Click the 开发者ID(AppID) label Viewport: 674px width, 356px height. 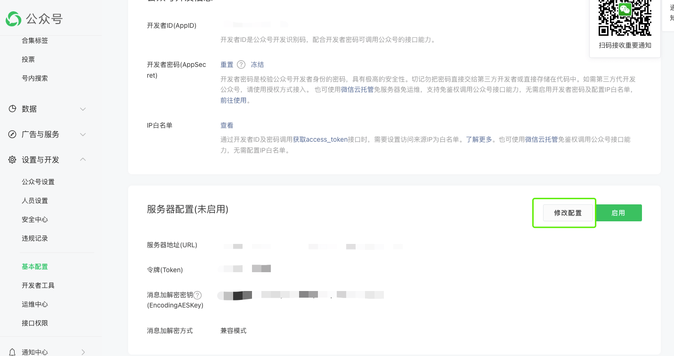coord(172,25)
